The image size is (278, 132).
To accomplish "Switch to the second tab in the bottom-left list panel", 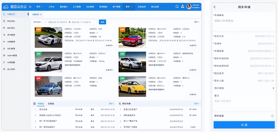I will point(51,103).
